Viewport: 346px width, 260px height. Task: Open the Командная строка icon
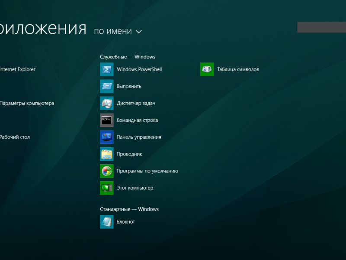[x=107, y=120]
